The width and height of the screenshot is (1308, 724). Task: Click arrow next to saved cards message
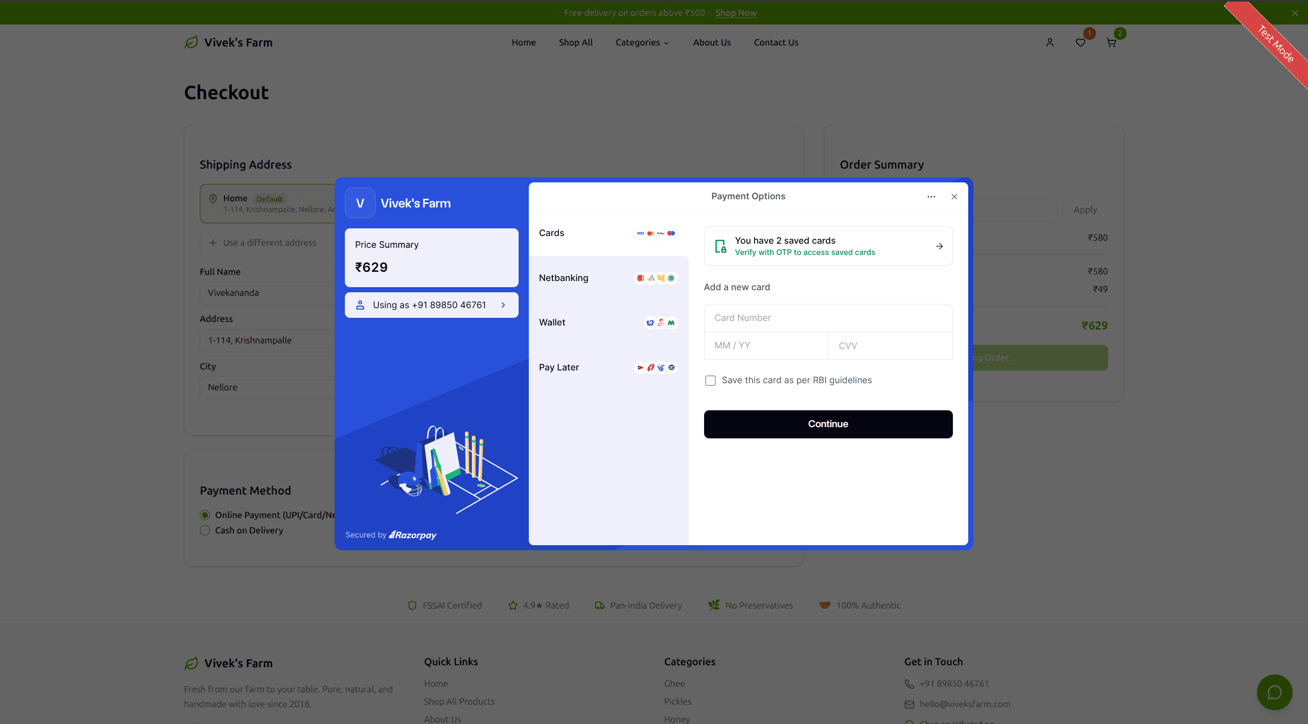click(939, 246)
